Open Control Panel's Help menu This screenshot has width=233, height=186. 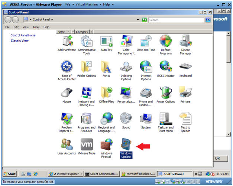pos(46,27)
